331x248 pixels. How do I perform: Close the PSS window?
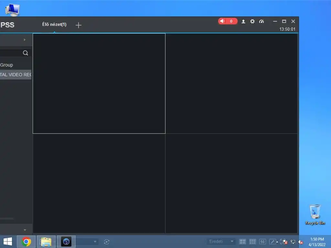[x=293, y=21]
